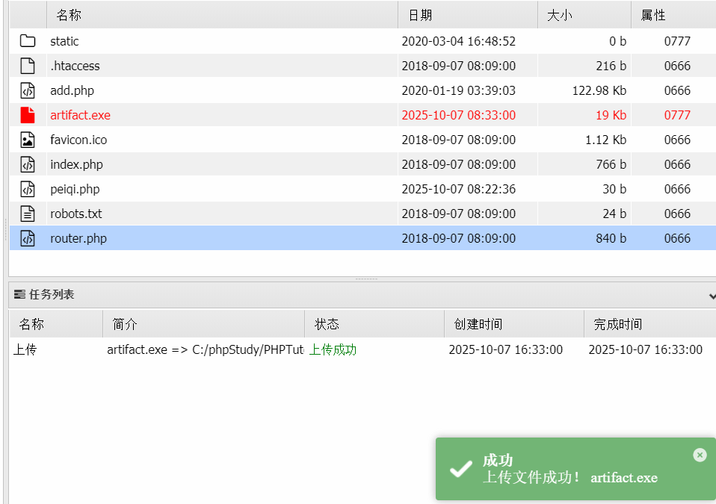
Task: Click the robots.txt text file icon
Action: click(x=28, y=214)
